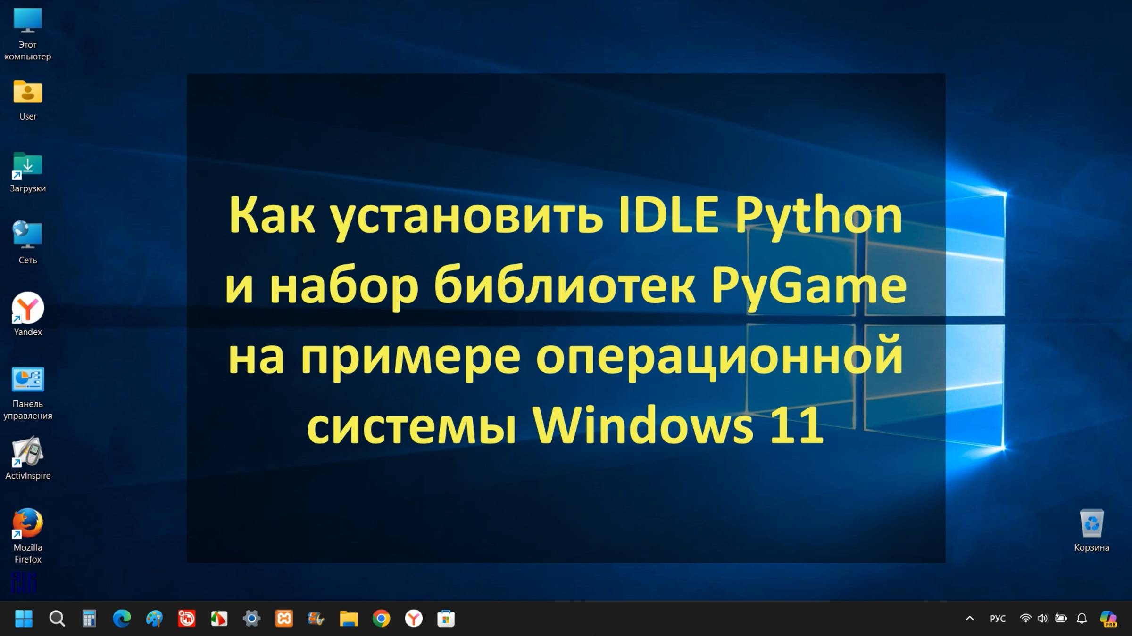Viewport: 1132px width, 636px height.
Task: Open the volume slider via the speaker icon
Action: pyautogui.click(x=1043, y=619)
